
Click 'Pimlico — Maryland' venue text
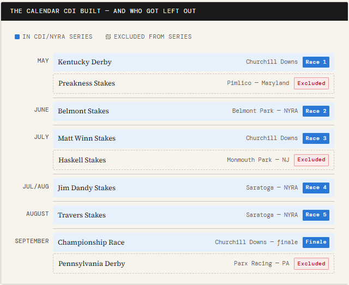point(258,83)
